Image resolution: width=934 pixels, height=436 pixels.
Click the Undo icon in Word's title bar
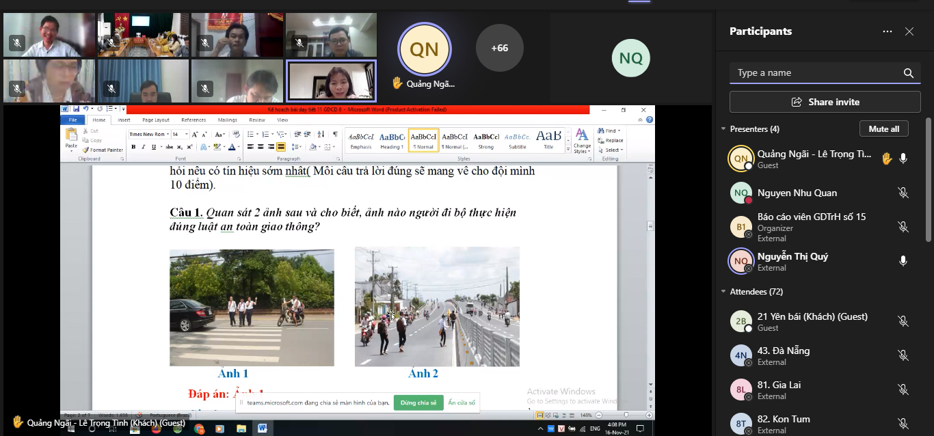tap(85, 109)
